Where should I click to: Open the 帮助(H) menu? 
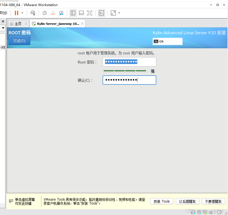(x=4, y=13)
